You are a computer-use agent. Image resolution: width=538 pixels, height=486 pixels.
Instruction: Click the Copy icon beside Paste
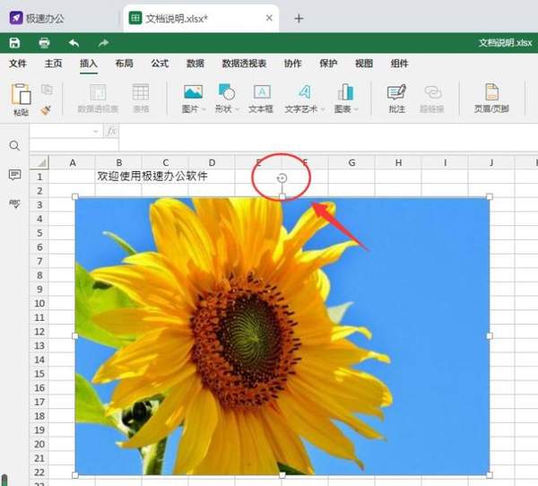(47, 90)
